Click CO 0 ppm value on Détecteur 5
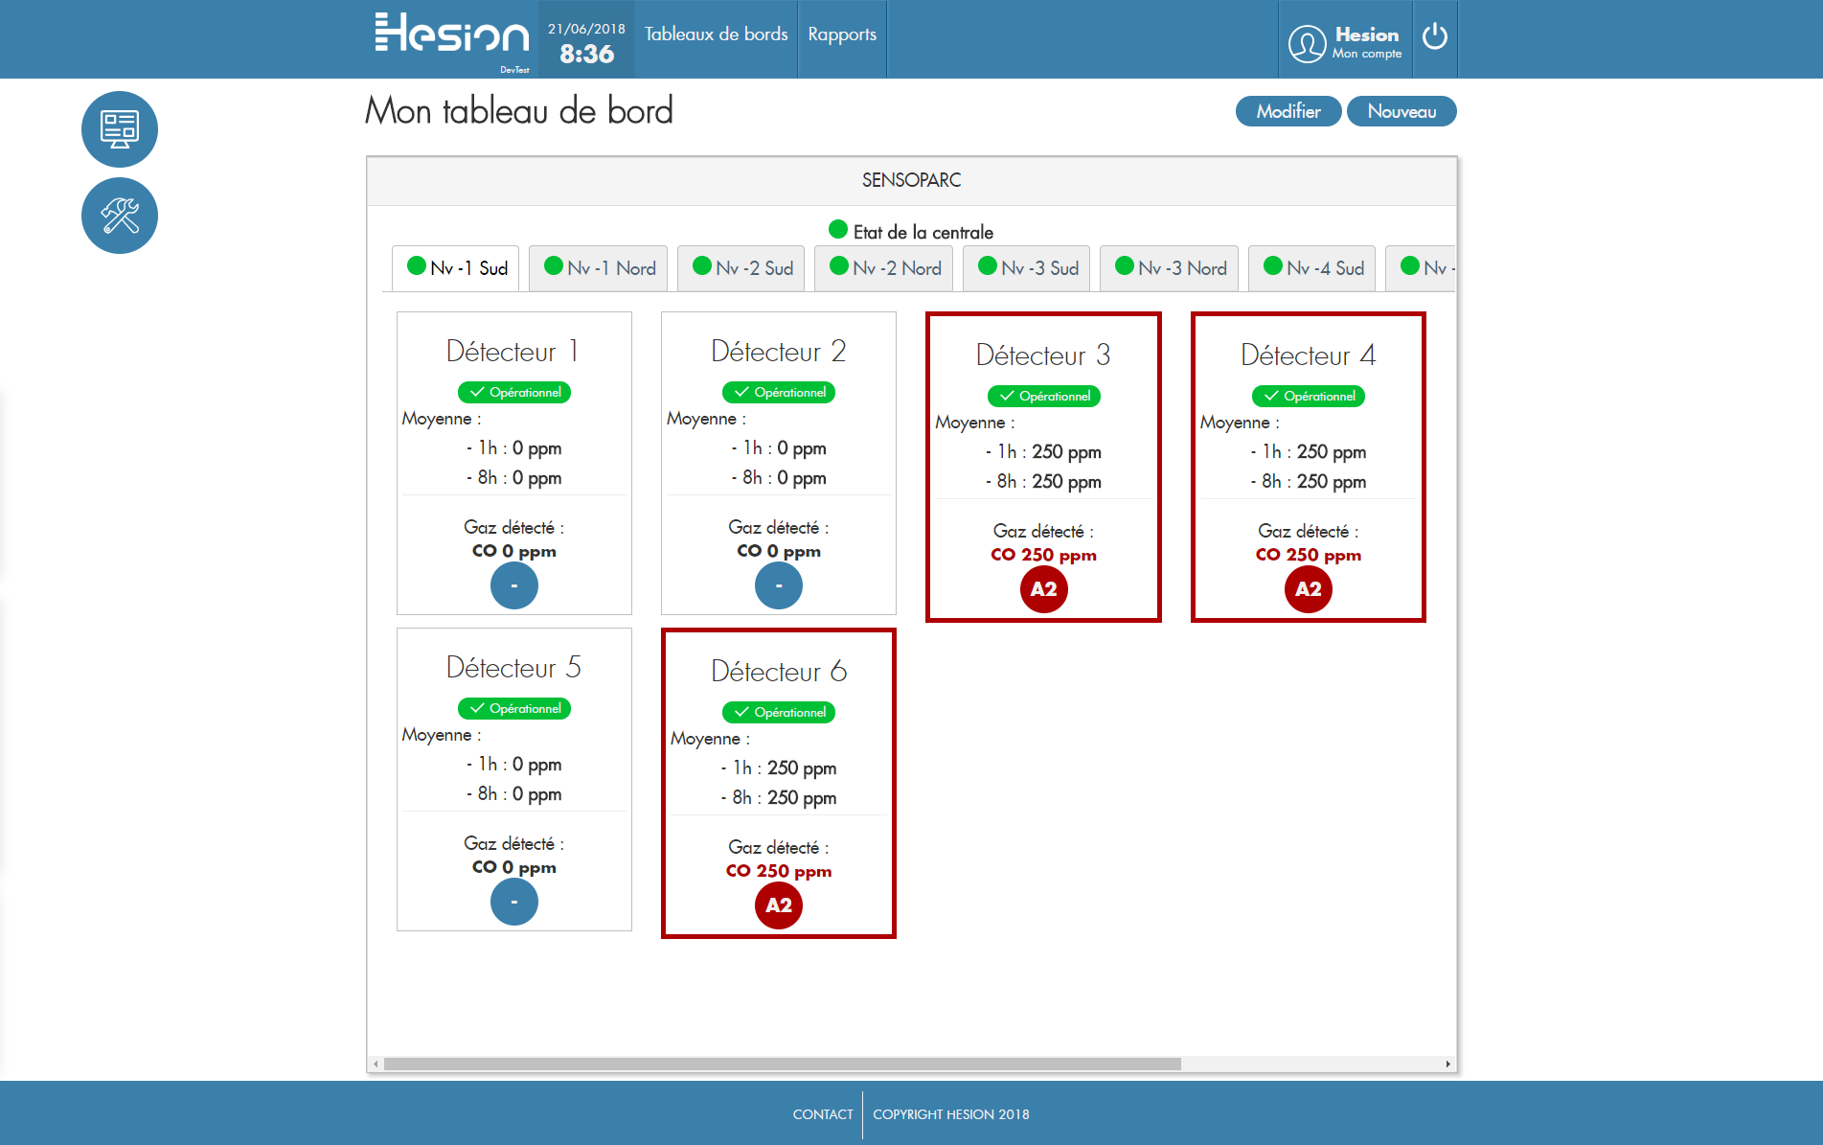1823x1145 pixels. (514, 867)
